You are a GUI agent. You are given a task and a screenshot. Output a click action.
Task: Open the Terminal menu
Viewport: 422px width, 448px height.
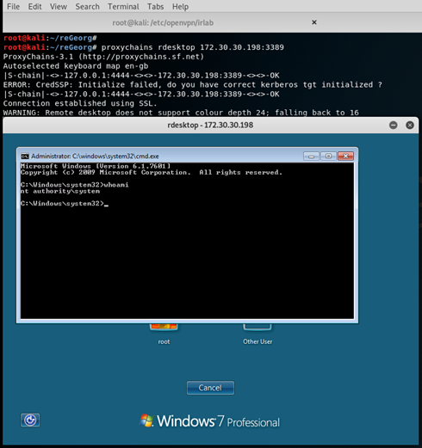123,6
